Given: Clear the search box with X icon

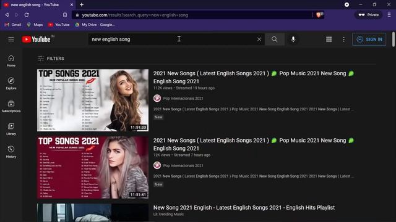Looking at the screenshot, I should 259,39.
